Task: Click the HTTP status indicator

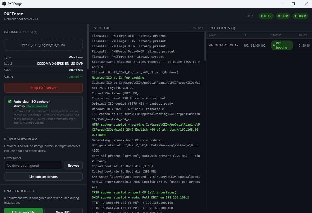Action: coord(266,16)
